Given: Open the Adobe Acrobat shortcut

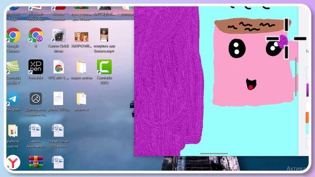Looking at the screenshot, I should (59, 8).
